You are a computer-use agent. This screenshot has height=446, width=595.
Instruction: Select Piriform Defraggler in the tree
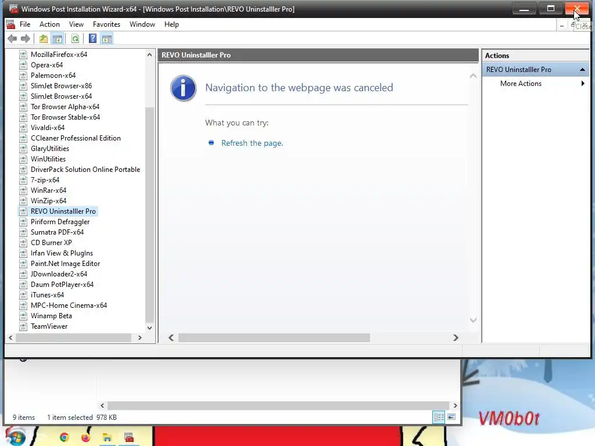60,221
